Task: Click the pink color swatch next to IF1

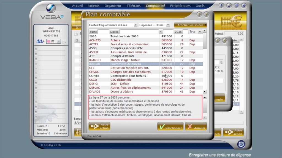Action: (x=49, y=41)
